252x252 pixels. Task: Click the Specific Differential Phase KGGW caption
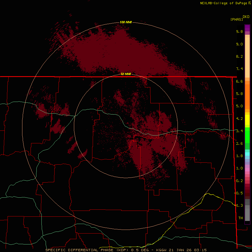point(126,250)
